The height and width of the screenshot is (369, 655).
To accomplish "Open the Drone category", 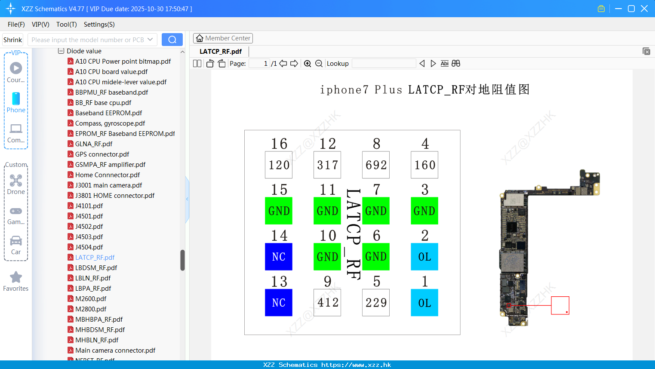I will 16,184.
